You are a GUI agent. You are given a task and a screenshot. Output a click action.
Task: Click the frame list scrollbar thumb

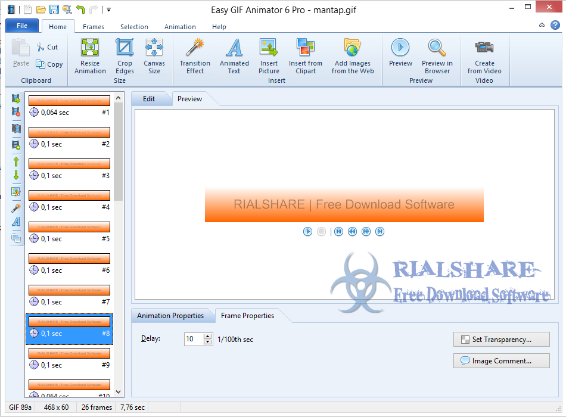click(x=119, y=151)
